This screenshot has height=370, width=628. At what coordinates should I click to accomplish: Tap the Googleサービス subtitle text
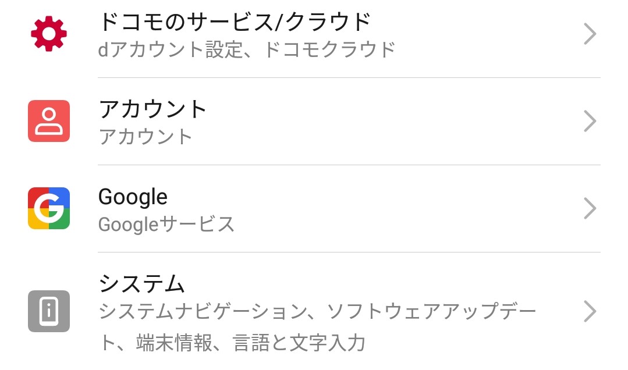166,224
